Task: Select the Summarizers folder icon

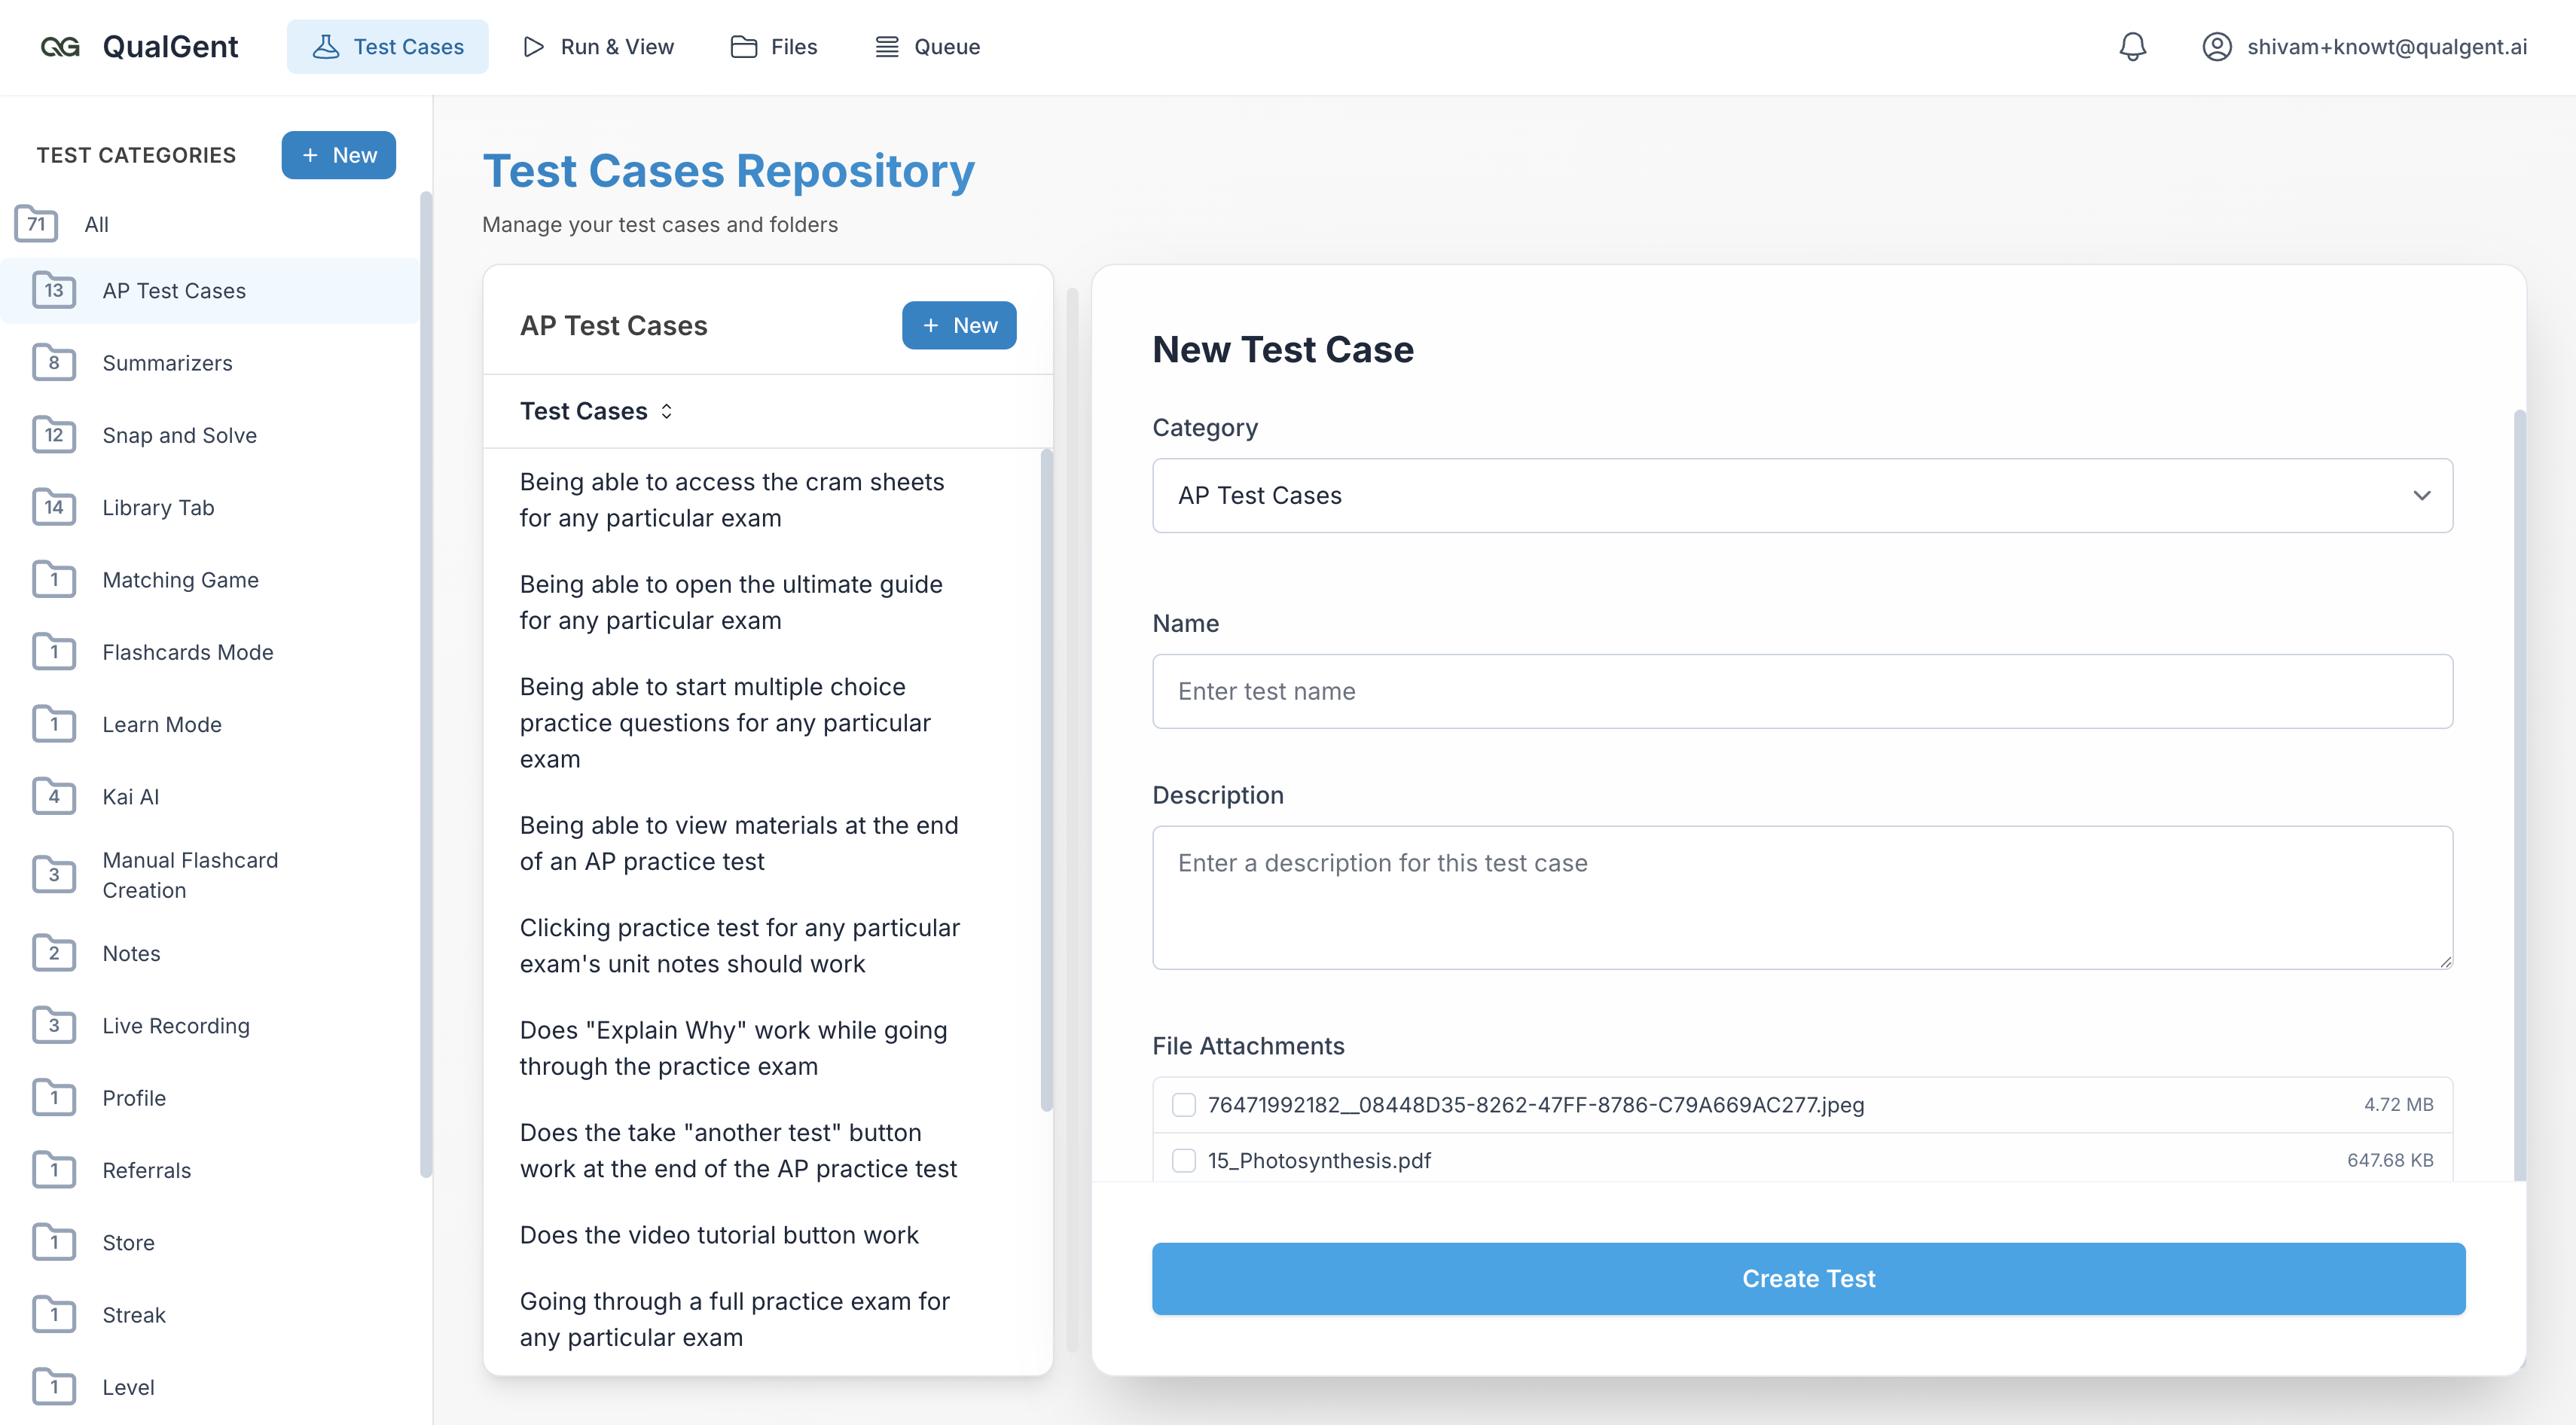Action: [x=54, y=362]
